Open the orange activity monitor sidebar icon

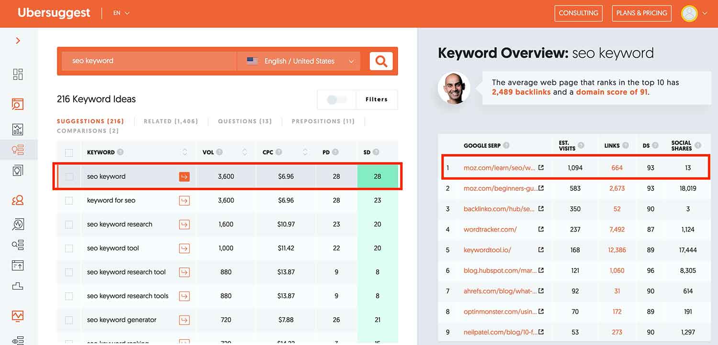point(18,316)
